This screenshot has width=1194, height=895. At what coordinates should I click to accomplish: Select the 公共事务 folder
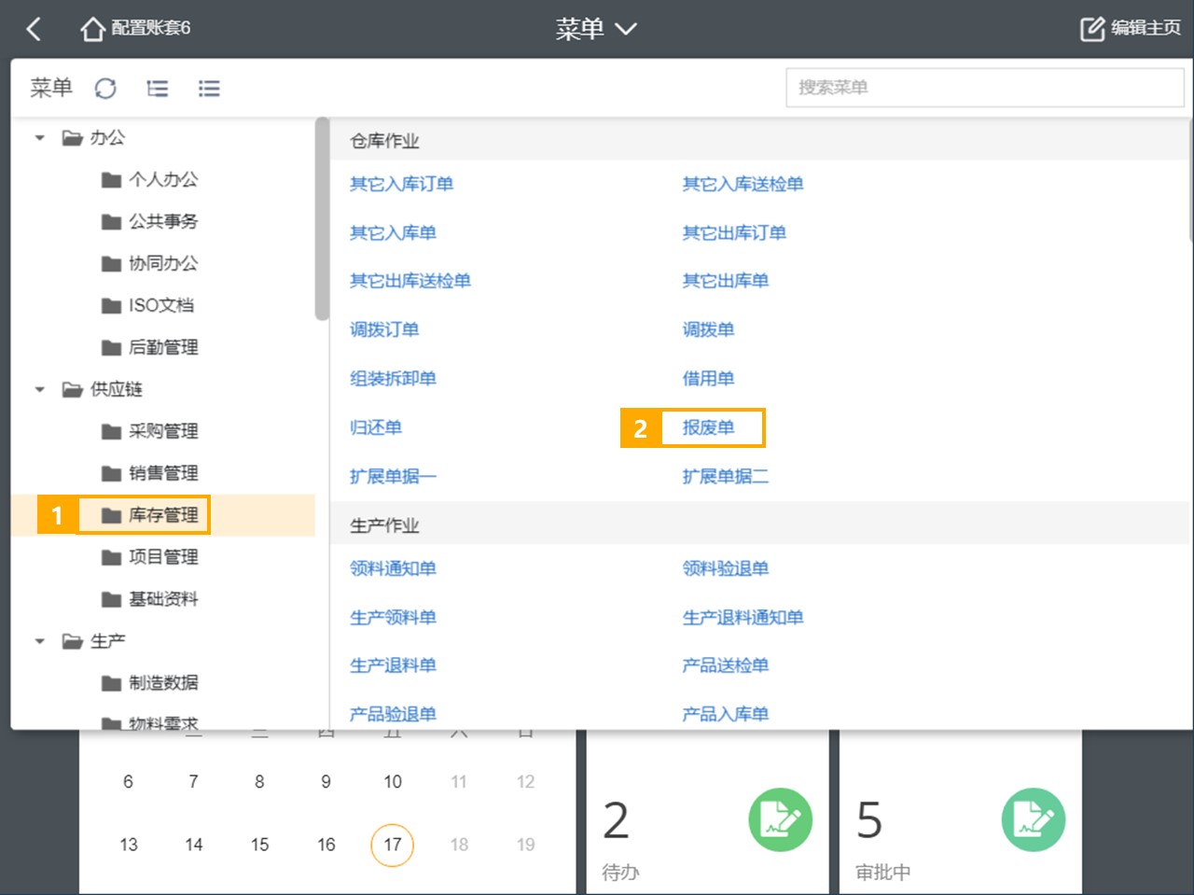149,222
